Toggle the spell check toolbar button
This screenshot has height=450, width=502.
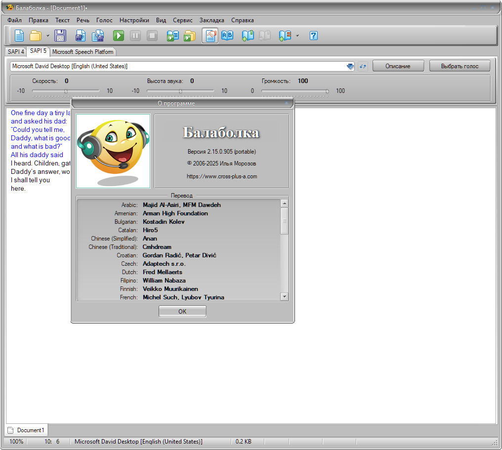click(210, 36)
